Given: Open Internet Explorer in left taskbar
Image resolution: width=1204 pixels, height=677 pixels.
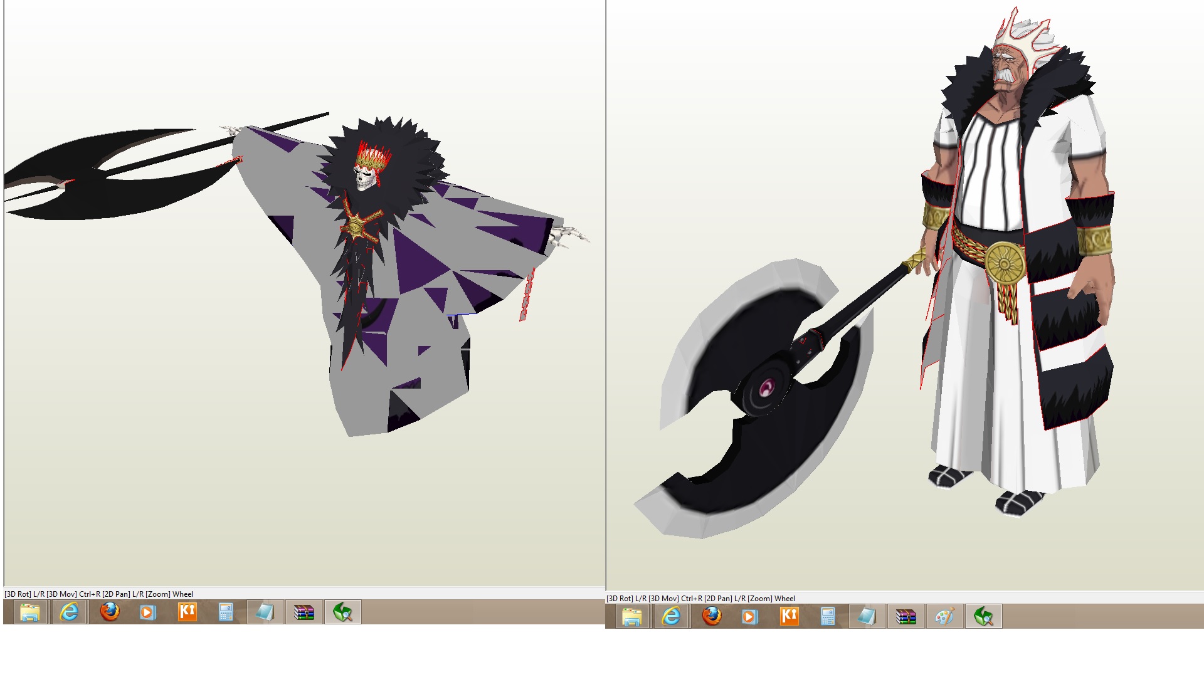Looking at the screenshot, I should tap(69, 612).
